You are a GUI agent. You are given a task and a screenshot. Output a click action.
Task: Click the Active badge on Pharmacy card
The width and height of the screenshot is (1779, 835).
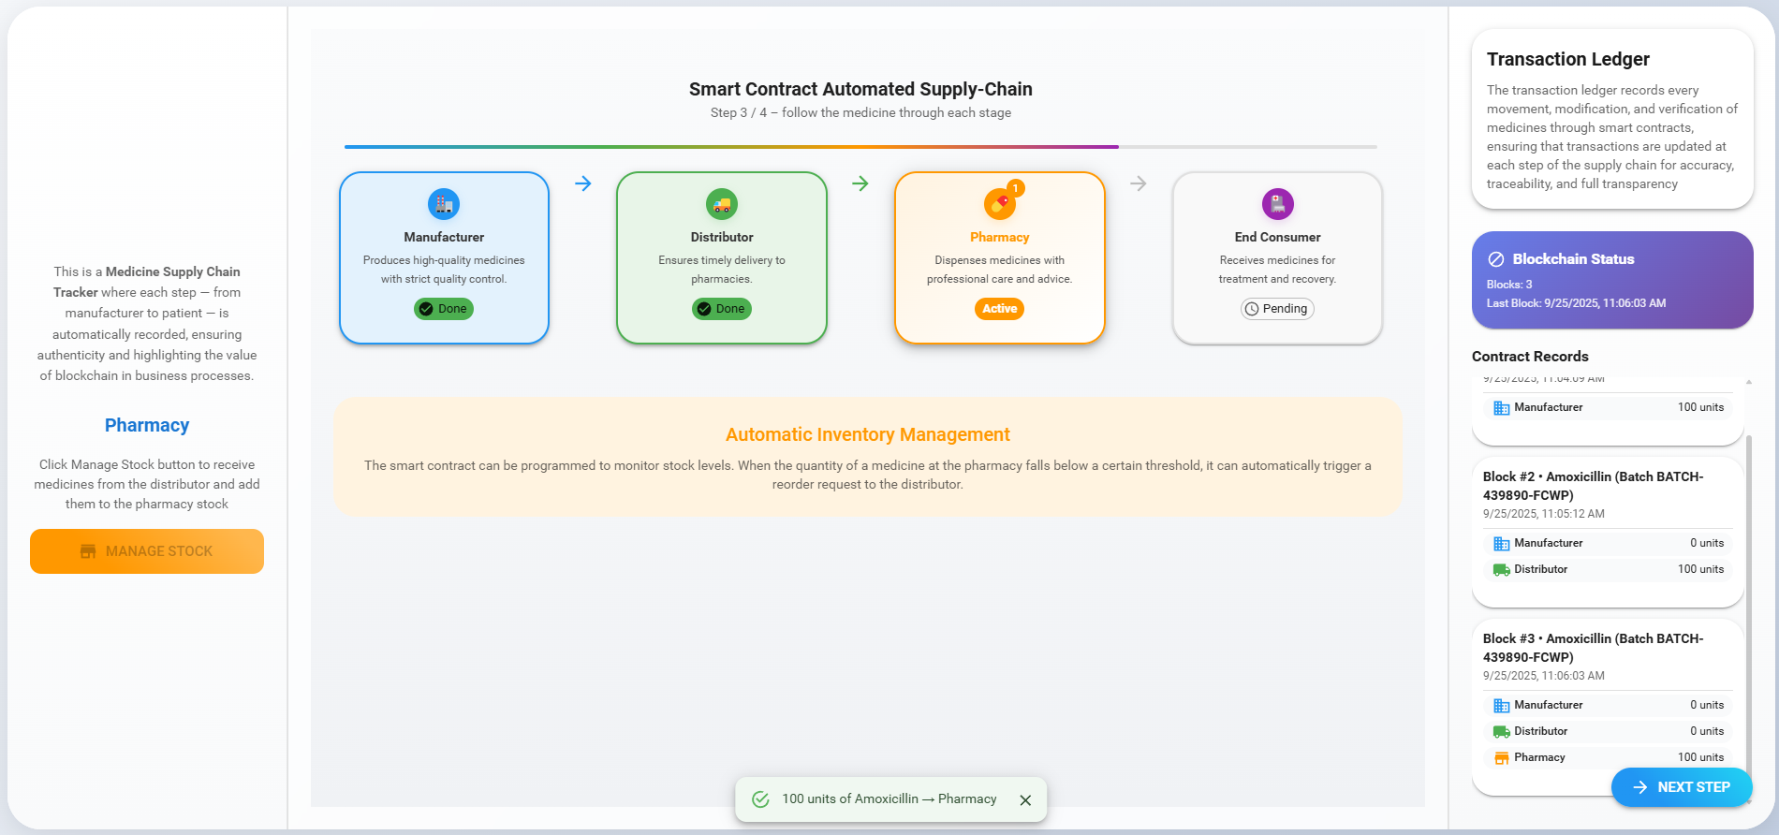tap(999, 309)
